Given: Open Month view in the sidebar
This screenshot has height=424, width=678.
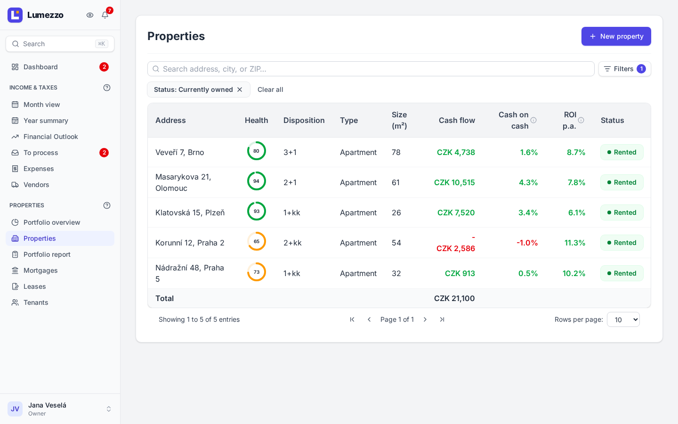Looking at the screenshot, I should click(x=60, y=105).
